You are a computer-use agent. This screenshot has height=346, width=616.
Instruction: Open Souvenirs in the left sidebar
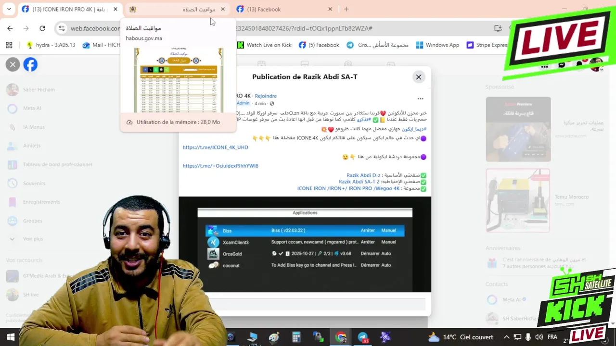point(26,183)
